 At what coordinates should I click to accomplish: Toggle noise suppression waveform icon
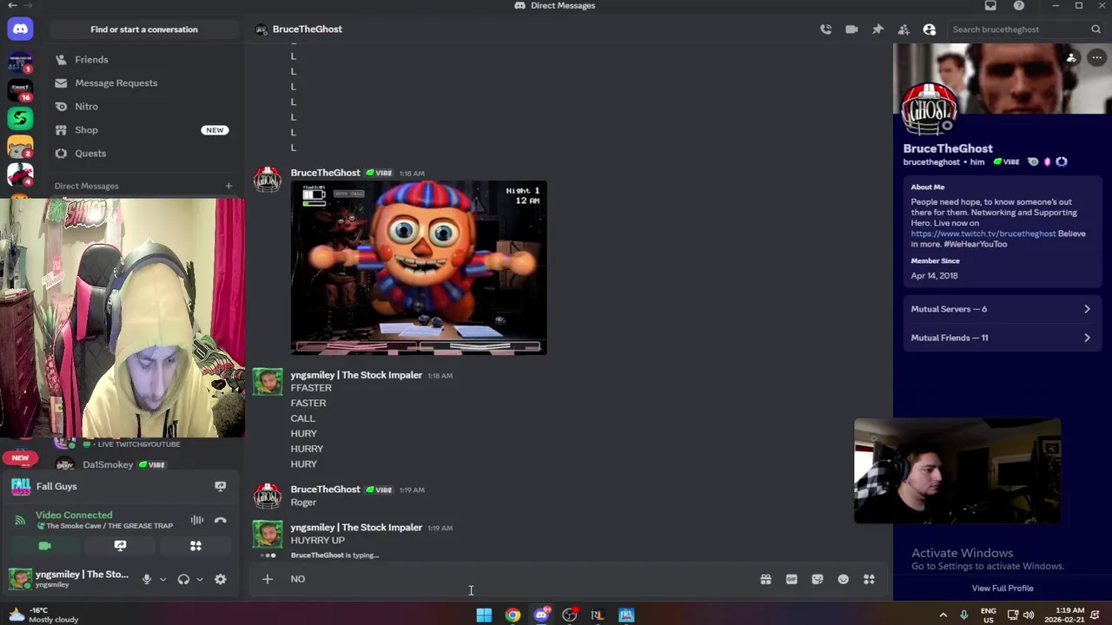point(197,520)
